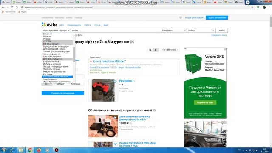Favorite the PlayStation 4 PRO listing heart
This screenshot has width=272, height=153.
tap(115, 144)
